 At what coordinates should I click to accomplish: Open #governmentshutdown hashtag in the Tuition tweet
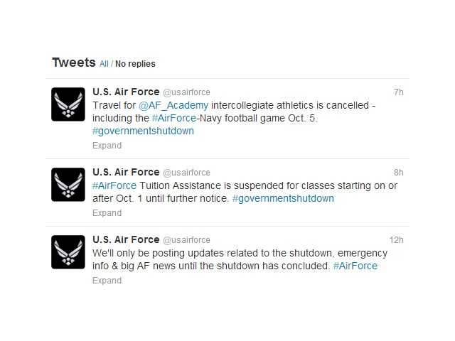click(x=283, y=199)
